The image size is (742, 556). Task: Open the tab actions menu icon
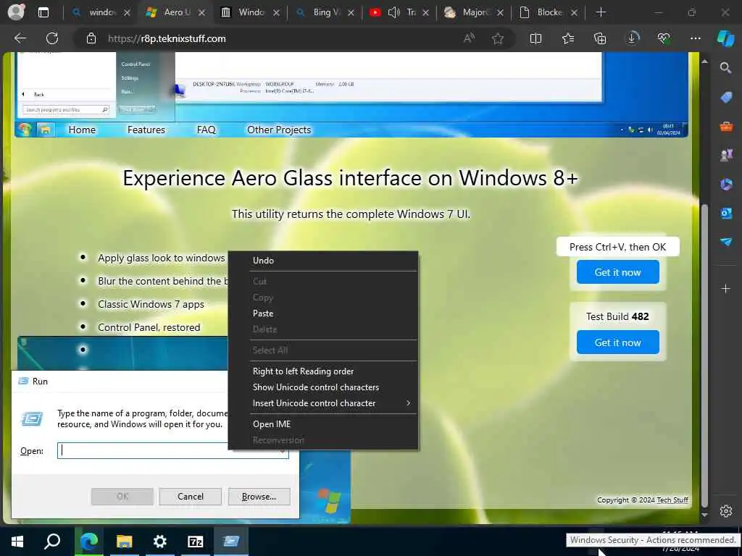[43, 12]
